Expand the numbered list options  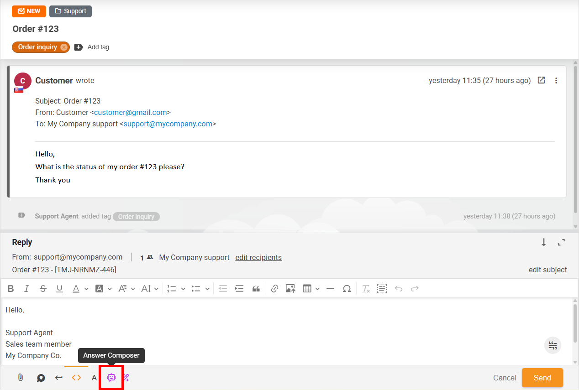click(183, 288)
